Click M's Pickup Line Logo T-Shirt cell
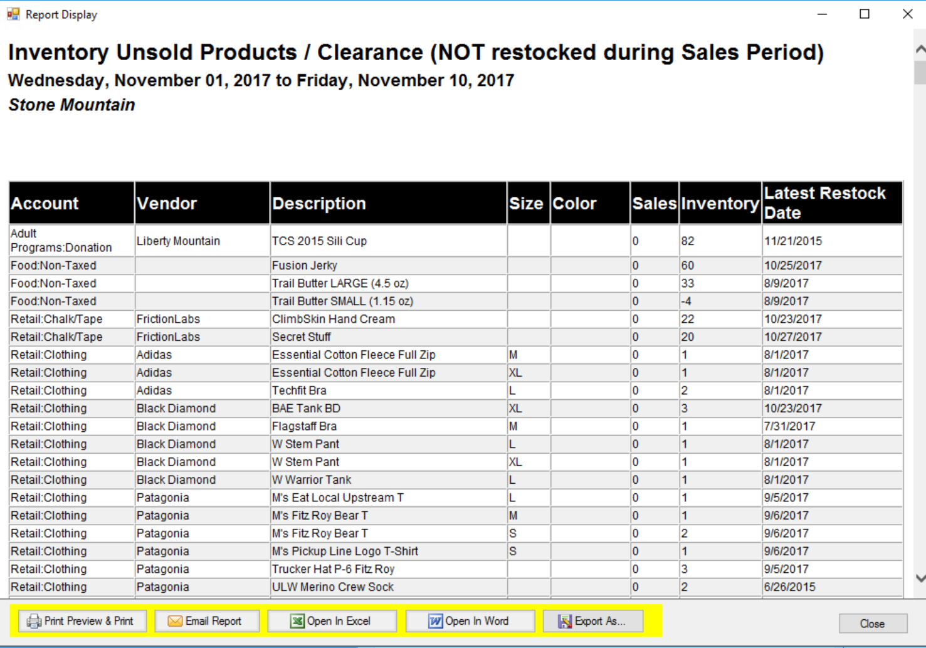 (388, 551)
